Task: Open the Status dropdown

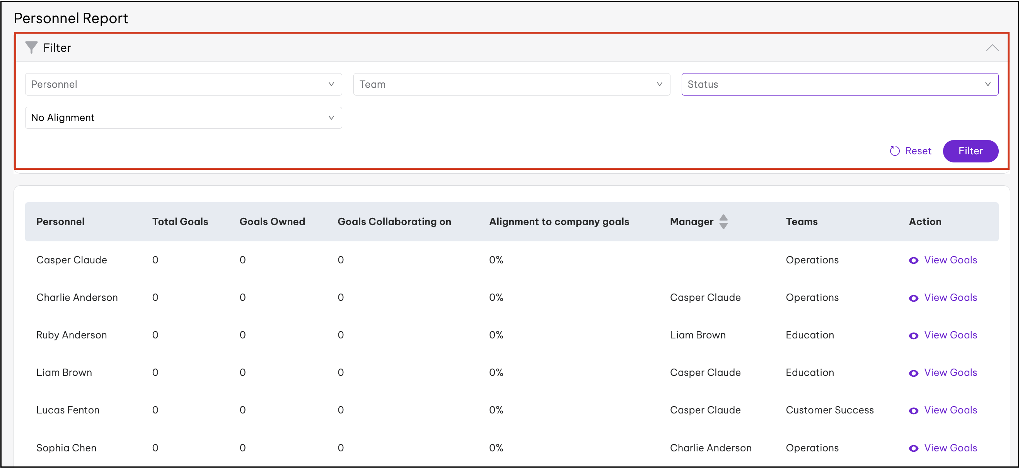Action: [839, 84]
